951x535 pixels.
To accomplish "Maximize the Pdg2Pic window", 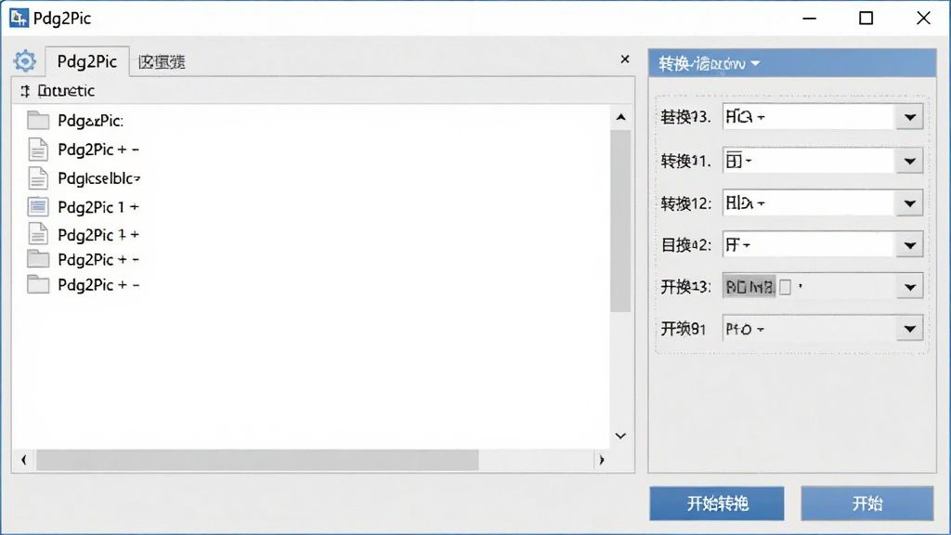I will point(866,19).
